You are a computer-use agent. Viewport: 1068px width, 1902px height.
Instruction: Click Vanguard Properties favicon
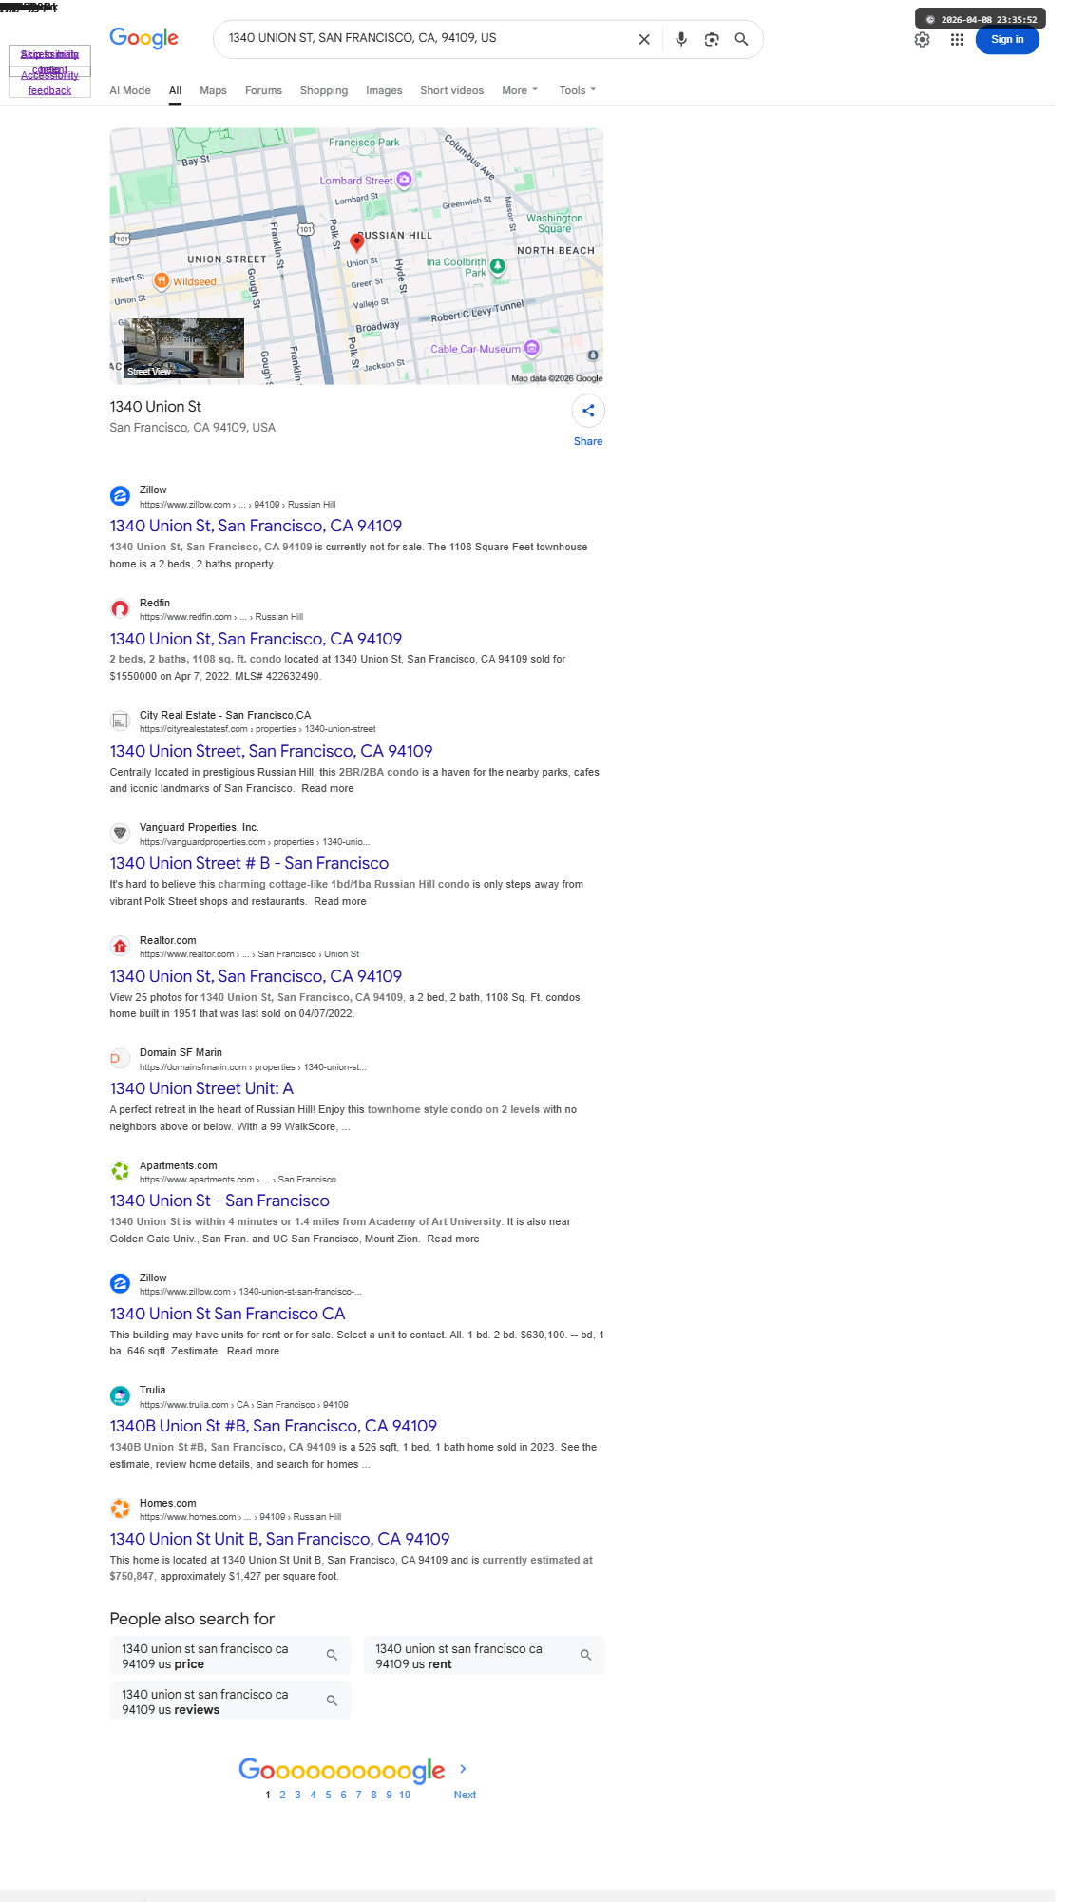[120, 834]
